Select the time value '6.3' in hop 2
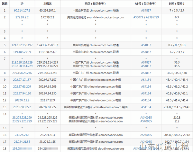The height and width of the screenshot is (152, 193). (177, 17)
